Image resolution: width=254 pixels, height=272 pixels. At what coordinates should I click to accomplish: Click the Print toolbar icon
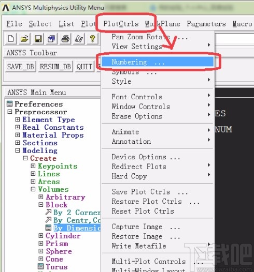click(x=65, y=38)
